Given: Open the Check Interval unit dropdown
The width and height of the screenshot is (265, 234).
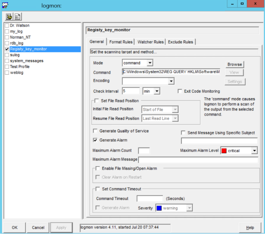Looking at the screenshot, I should (157, 91).
